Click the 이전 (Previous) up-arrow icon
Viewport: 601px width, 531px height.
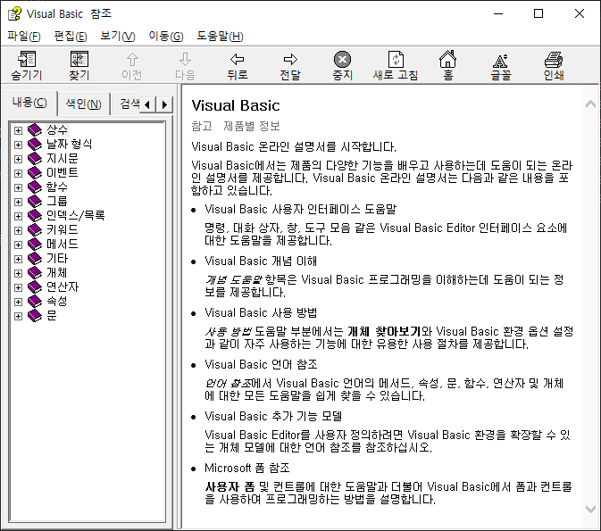pyautogui.click(x=132, y=59)
